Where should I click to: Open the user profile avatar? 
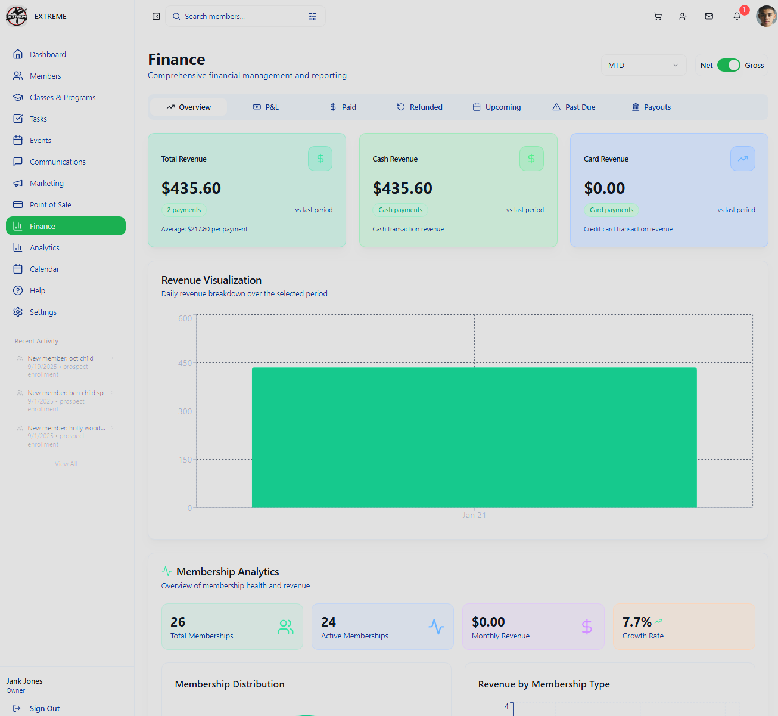tap(766, 17)
